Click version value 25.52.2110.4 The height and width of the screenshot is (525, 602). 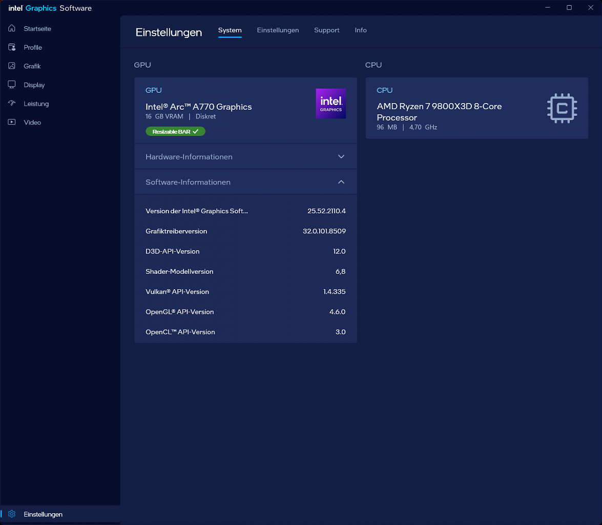tap(326, 211)
